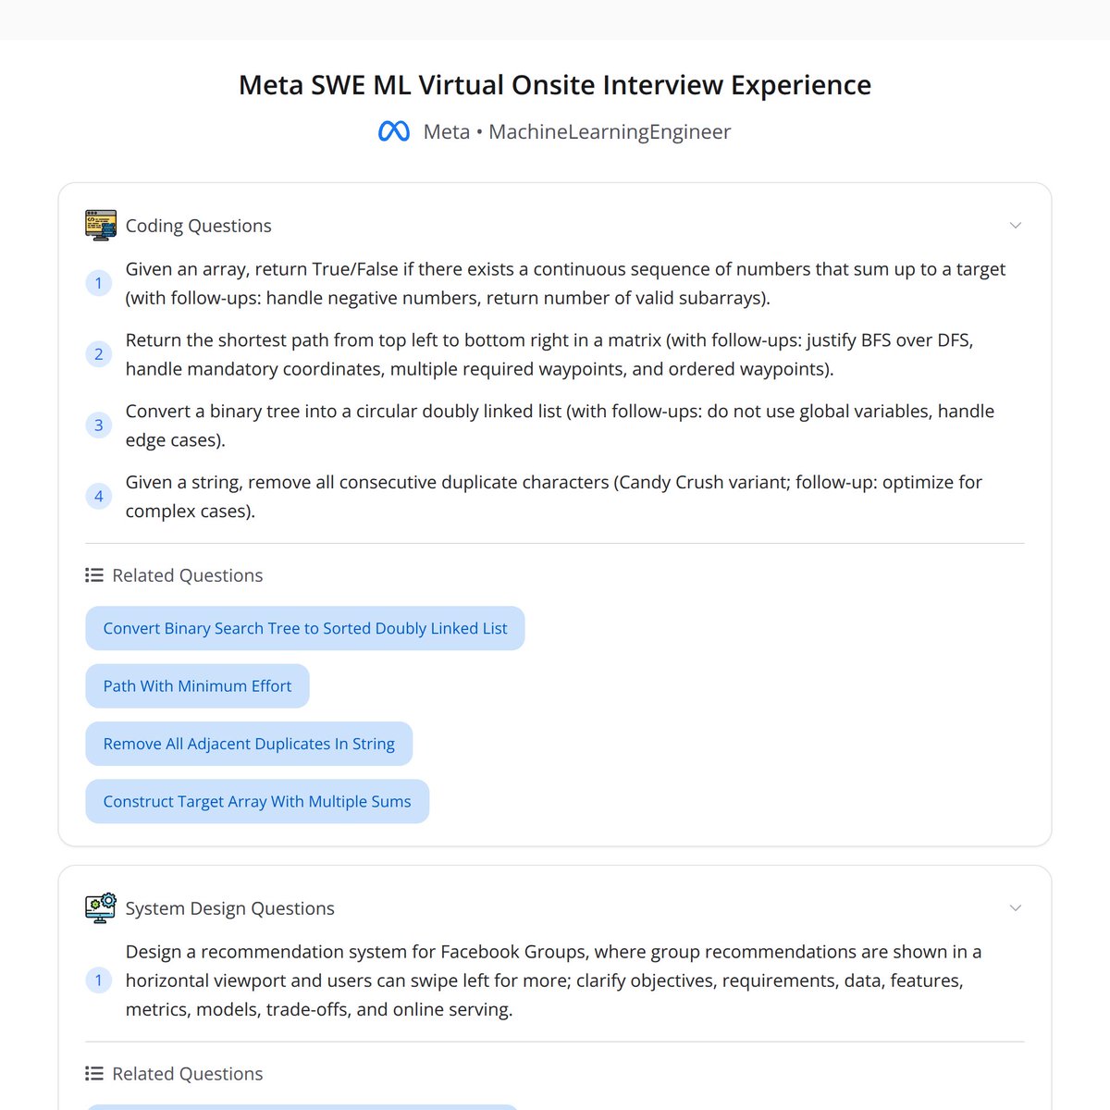
Task: Click the Meta infinity logo icon
Action: 394,132
